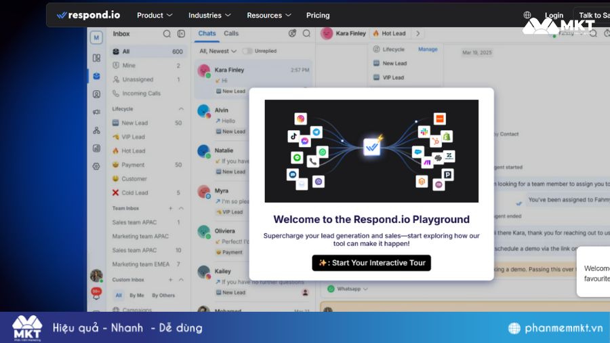Open Incoming Calls inbox

tap(148, 94)
